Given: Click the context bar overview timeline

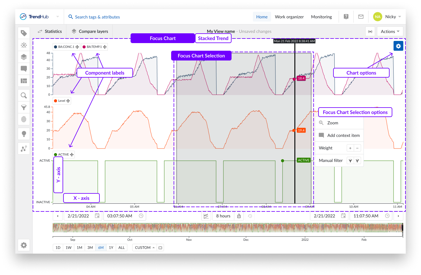Looking at the screenshot, I should click(x=227, y=228).
